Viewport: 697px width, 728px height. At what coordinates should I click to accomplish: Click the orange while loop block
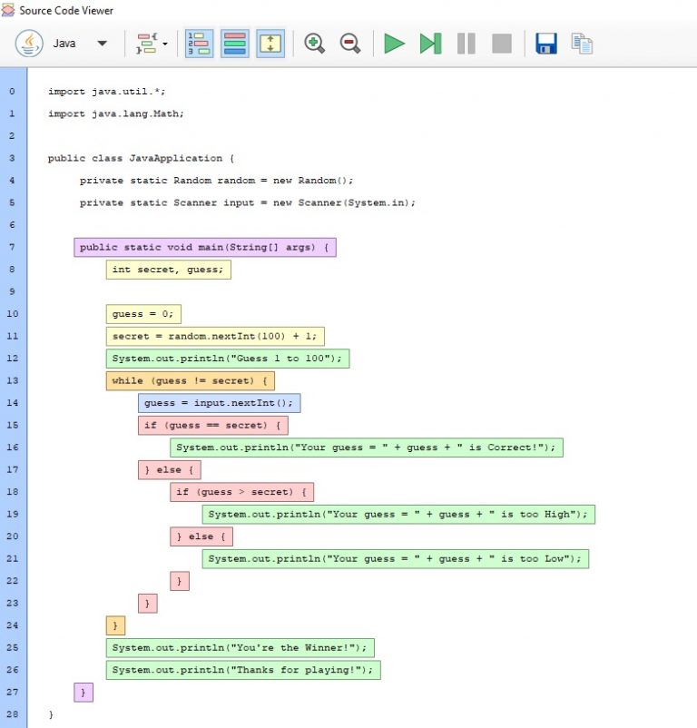tap(191, 380)
